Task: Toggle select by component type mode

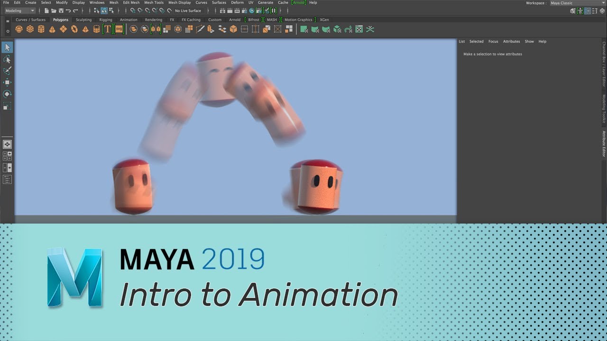Action: pos(111,10)
